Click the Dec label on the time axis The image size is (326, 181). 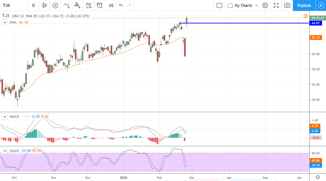tap(88, 178)
